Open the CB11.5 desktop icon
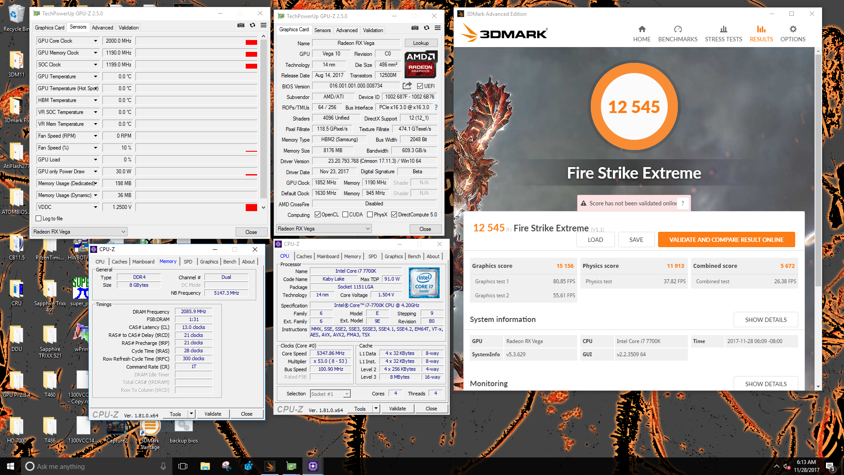 [x=16, y=248]
